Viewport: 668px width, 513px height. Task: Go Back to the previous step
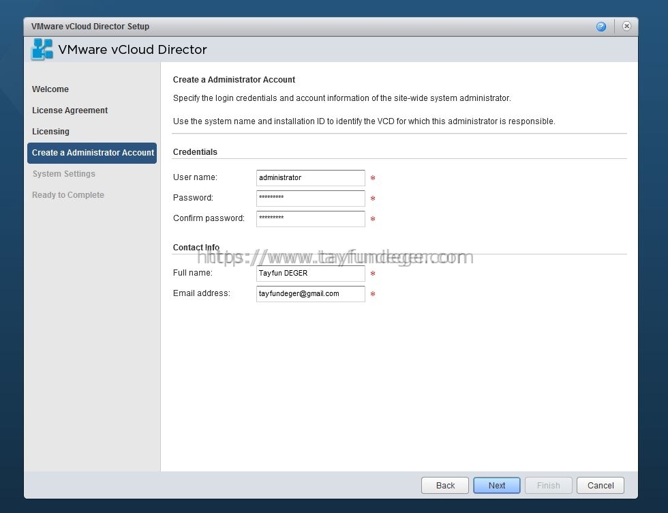(445, 485)
